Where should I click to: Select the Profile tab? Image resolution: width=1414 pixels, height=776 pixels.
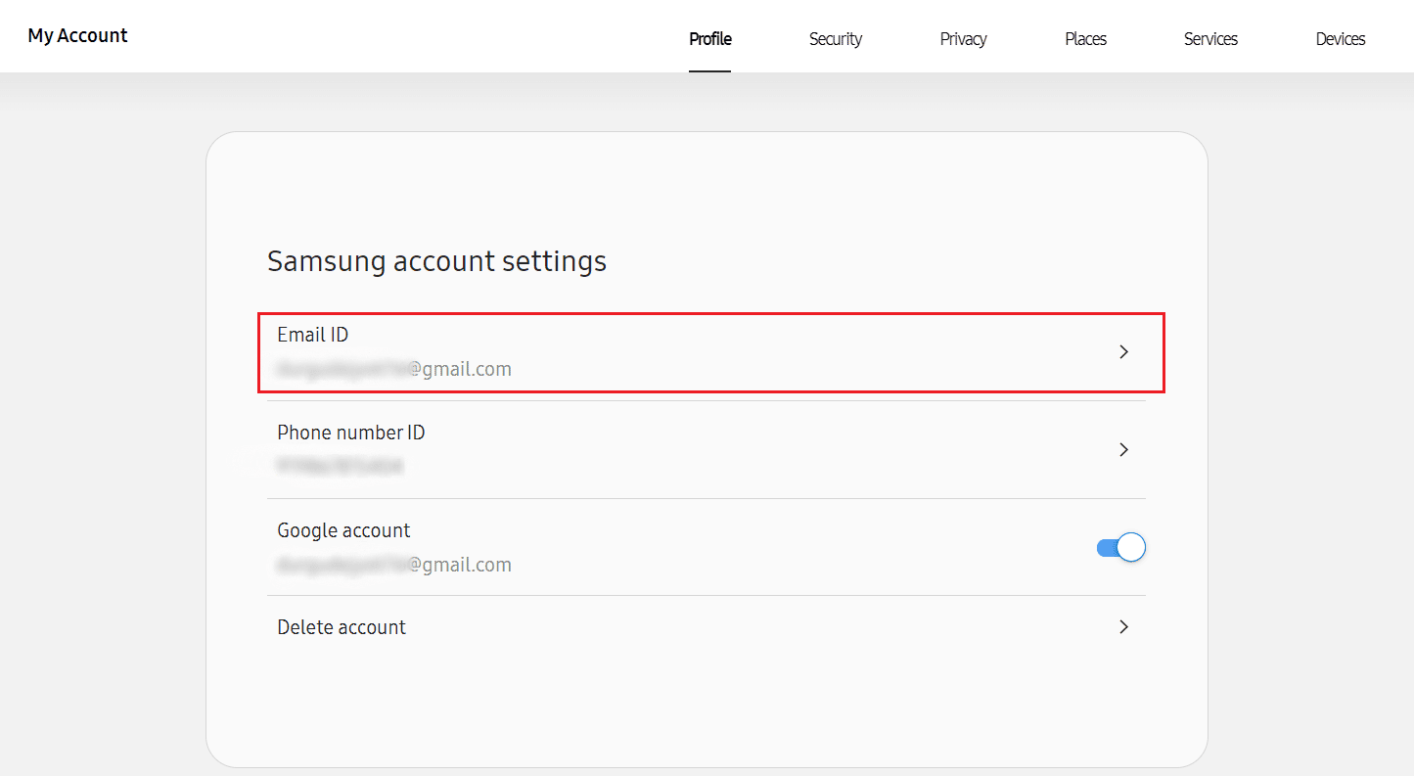(x=709, y=39)
